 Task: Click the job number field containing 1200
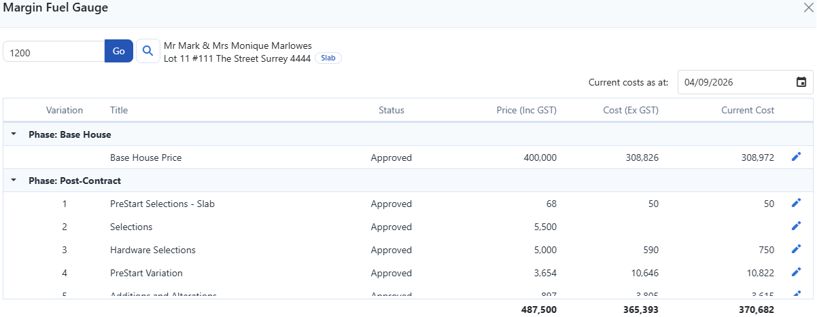[x=54, y=52]
